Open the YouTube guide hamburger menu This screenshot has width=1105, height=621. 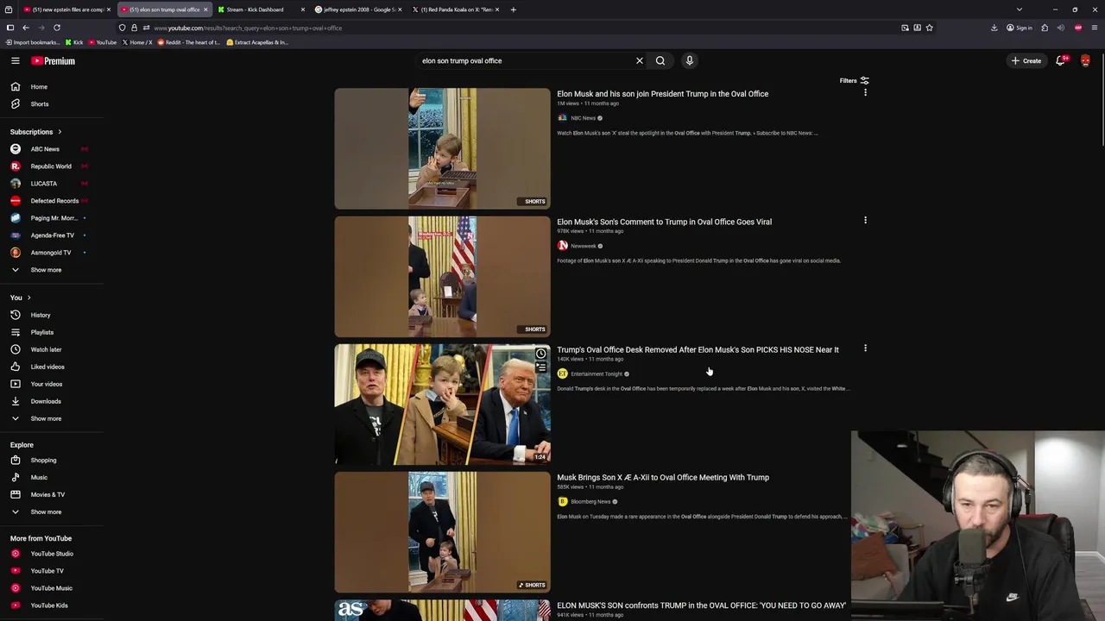(x=15, y=60)
